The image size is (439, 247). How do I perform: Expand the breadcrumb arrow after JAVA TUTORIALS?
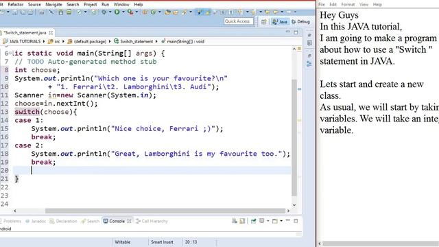[44, 41]
